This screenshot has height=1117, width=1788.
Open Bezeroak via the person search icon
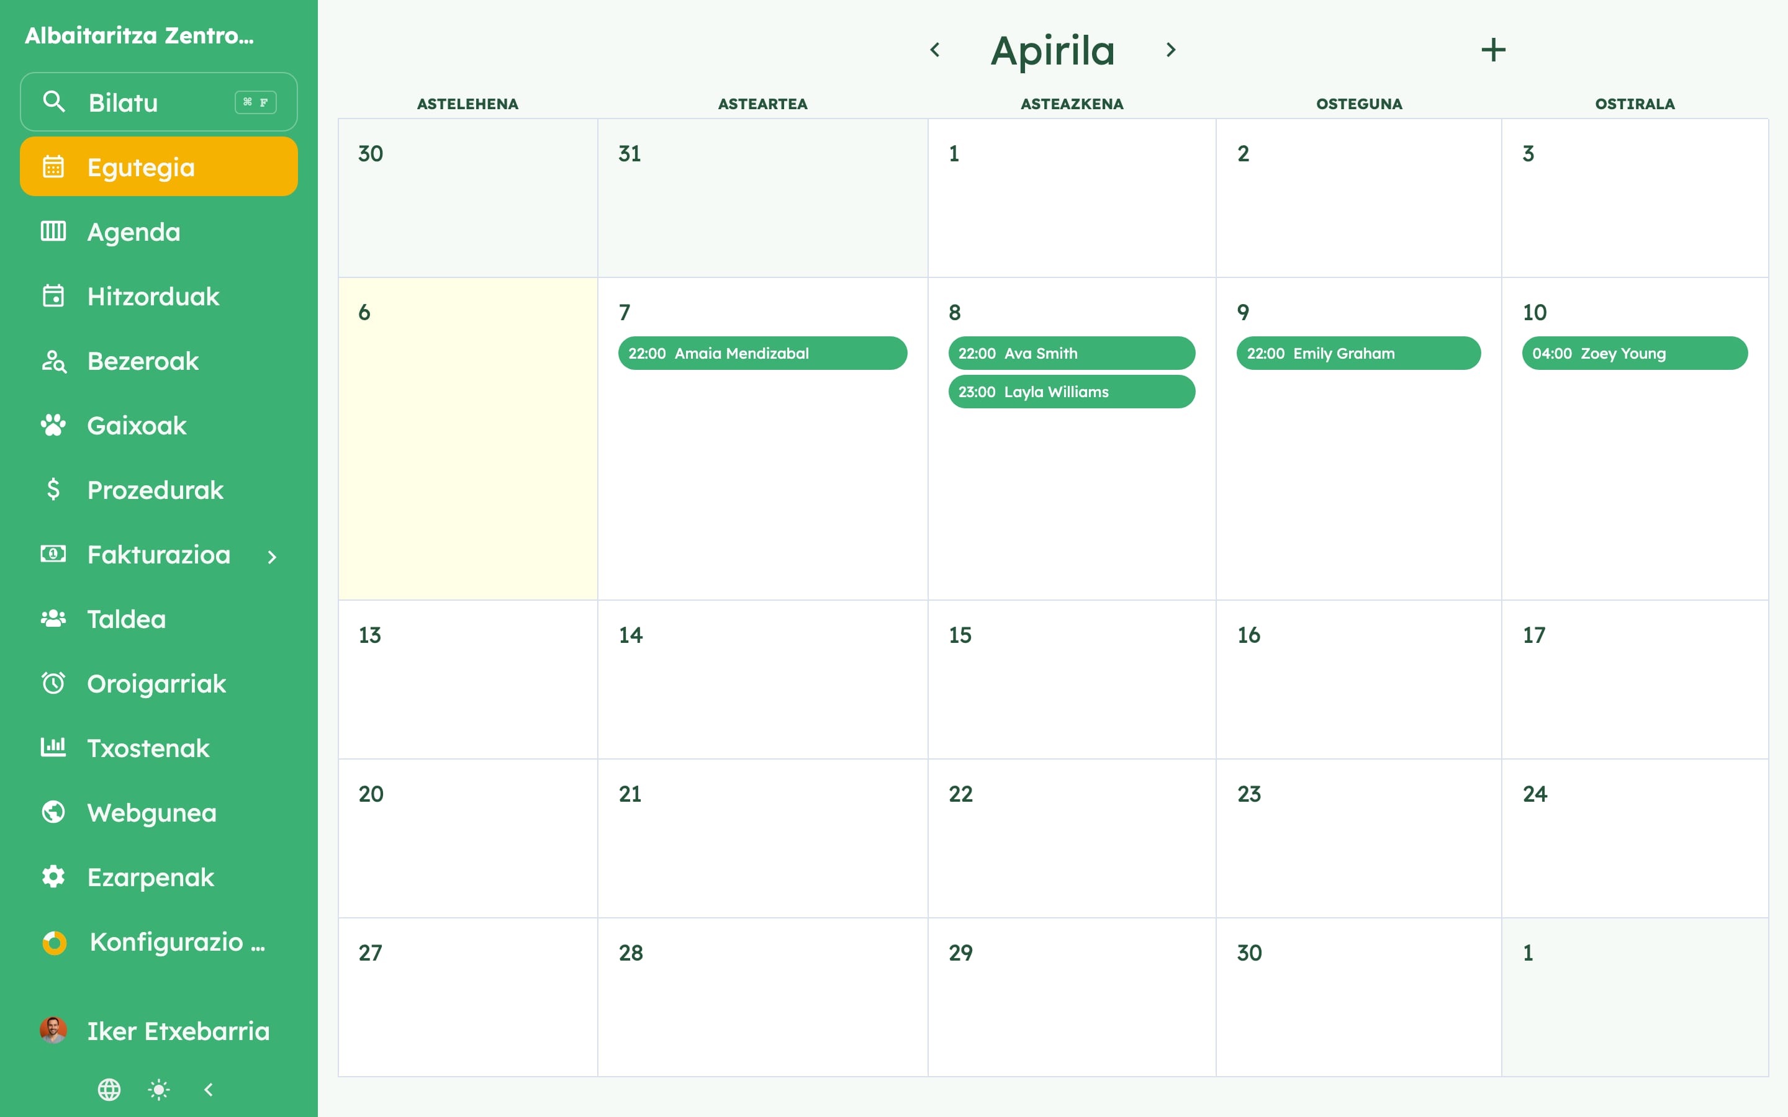[x=53, y=361]
